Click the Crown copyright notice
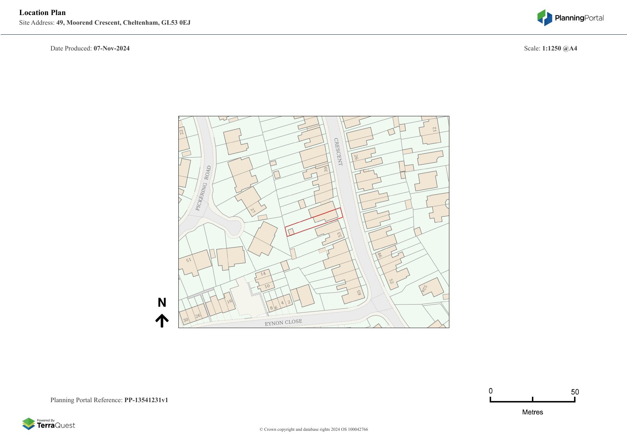 click(313, 429)
